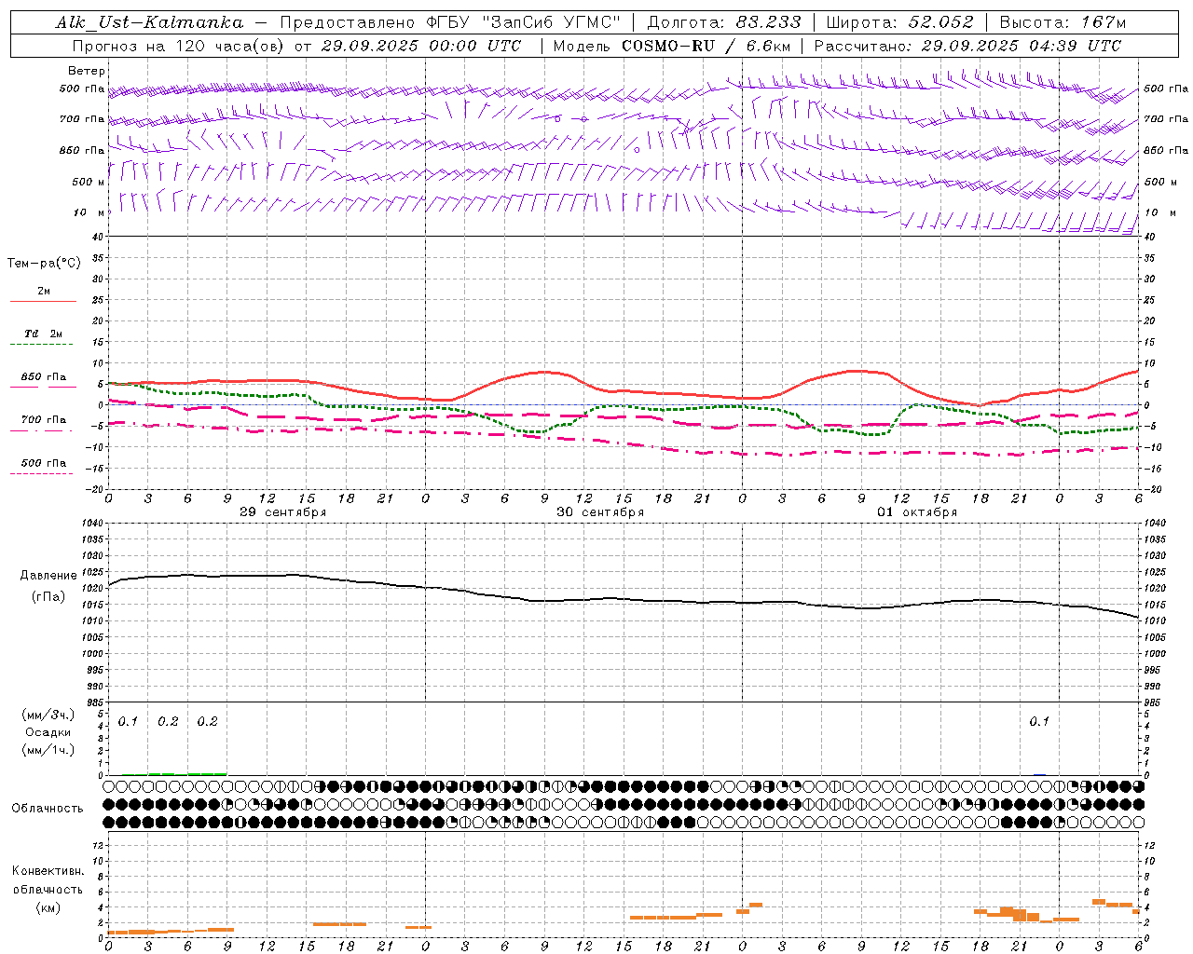Click the 'Предоставлено ФГБУ "ЗапСиб УГМС"' provider text
The image size is (1193, 954).
click(449, 22)
